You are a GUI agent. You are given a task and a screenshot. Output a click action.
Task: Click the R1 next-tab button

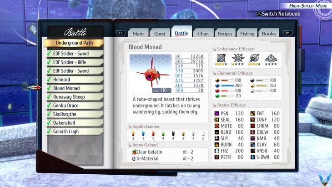pos(287,33)
